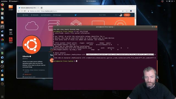Open the Terminal menu in terminal window
Screen dimensions: 176x99
[x=72, y=29]
